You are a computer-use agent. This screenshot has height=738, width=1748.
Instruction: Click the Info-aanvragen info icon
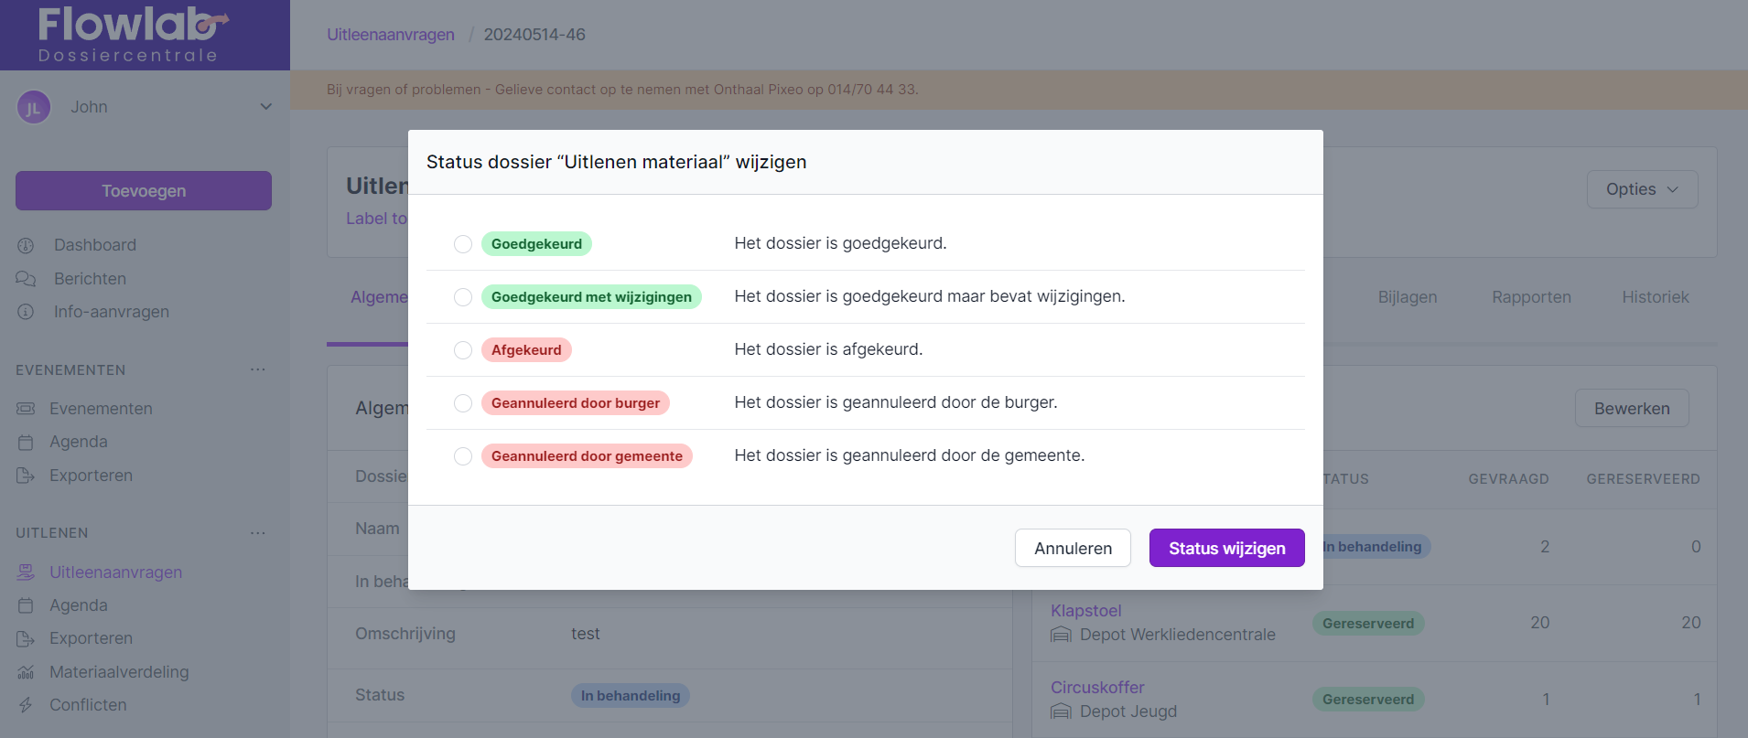pos(26,312)
